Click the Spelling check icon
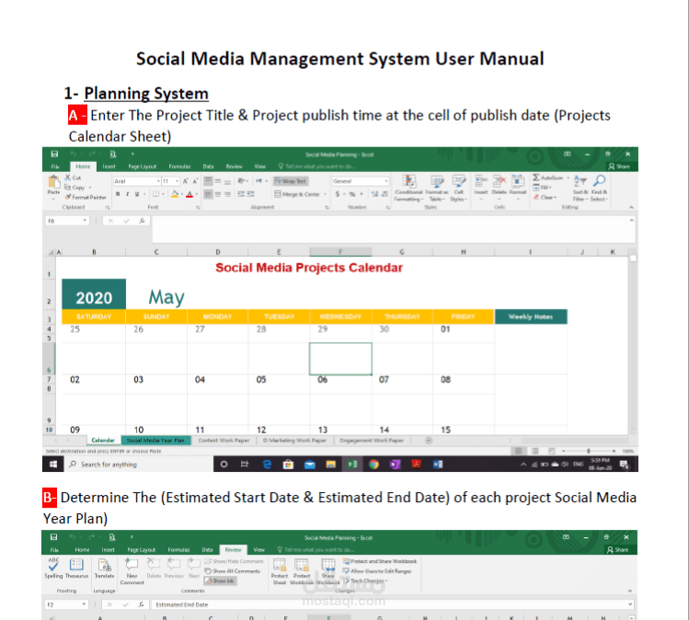Screen dimensions: 689x620 pos(53,564)
